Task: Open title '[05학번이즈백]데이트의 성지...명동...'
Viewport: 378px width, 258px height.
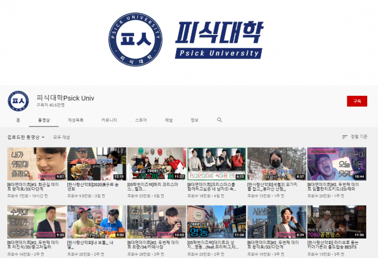Action: pos(213,244)
